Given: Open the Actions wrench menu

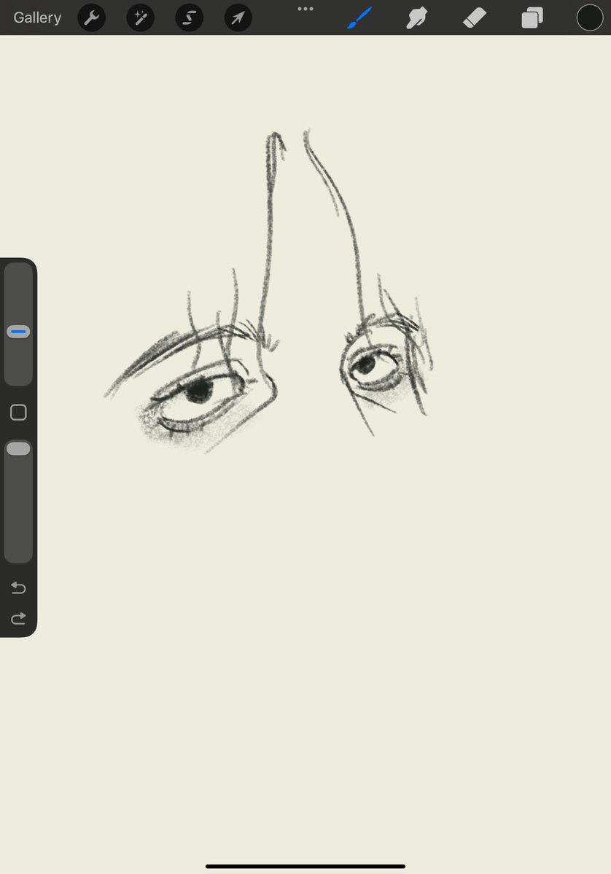Looking at the screenshot, I should point(91,17).
